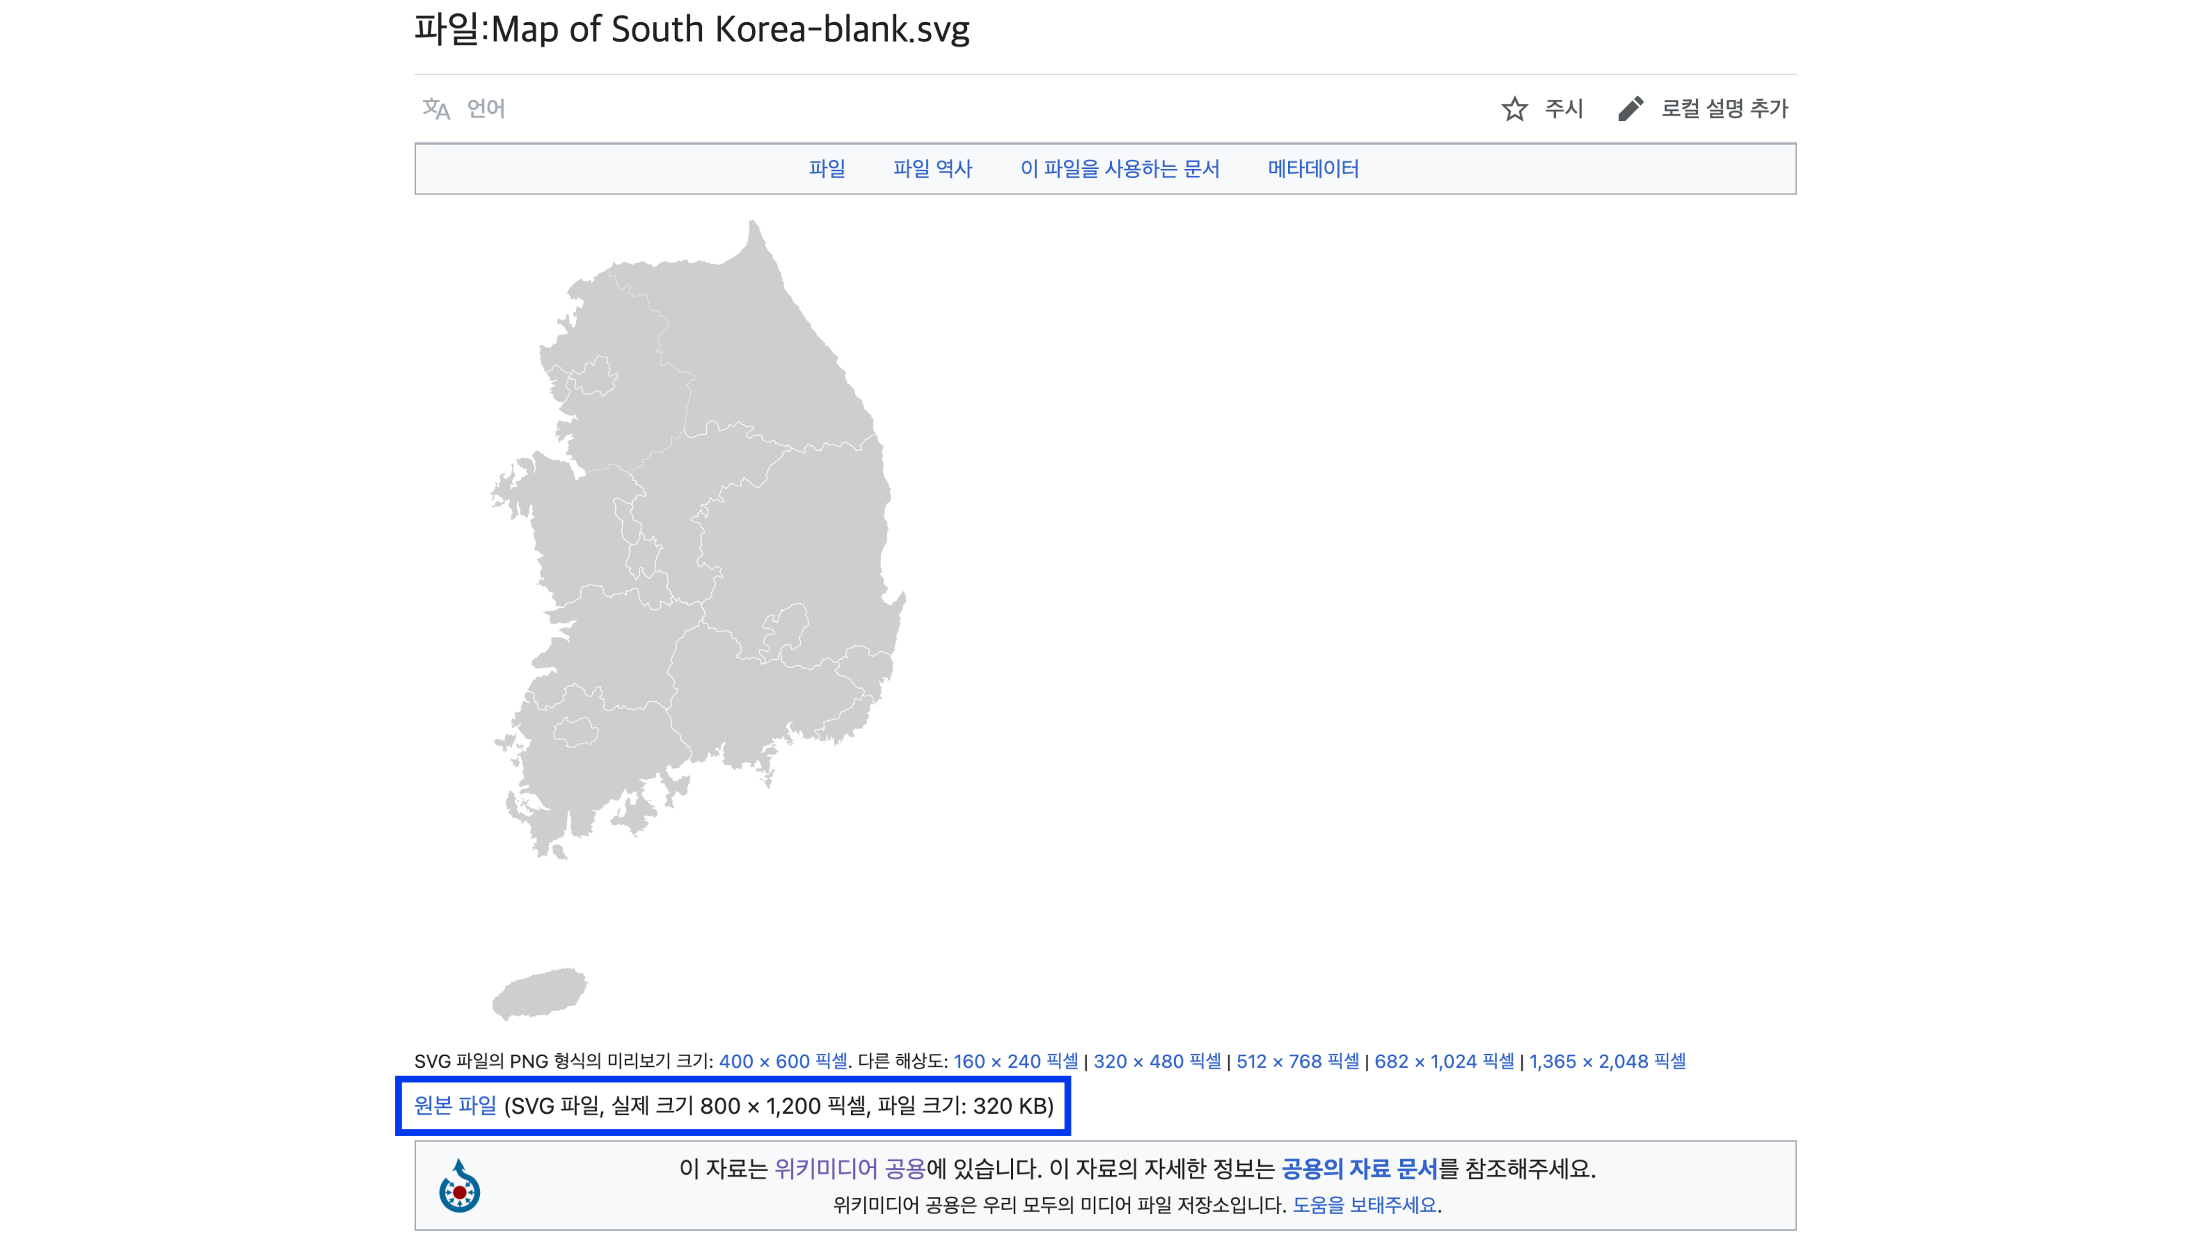
Task: Go to the 파일 section tab
Action: coord(826,169)
